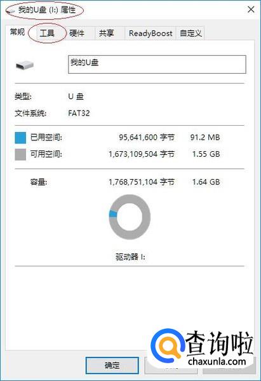This screenshot has height=381, width=261.
Task: Click the drive icon in the title bar
Action: tap(11, 11)
